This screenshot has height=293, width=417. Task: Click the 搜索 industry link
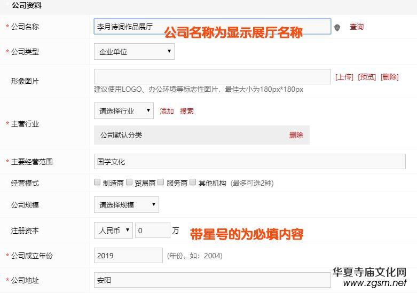(187, 111)
